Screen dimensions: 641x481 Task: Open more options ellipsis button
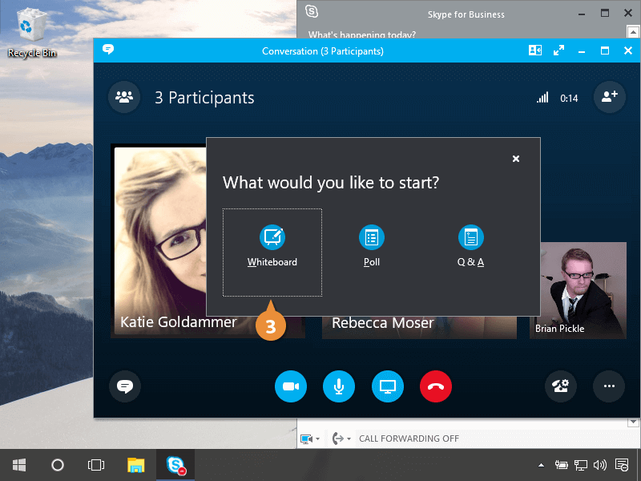click(609, 386)
